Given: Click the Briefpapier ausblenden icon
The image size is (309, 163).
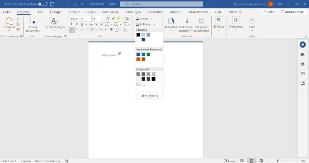Looking at the screenshot, I should click(201, 21).
